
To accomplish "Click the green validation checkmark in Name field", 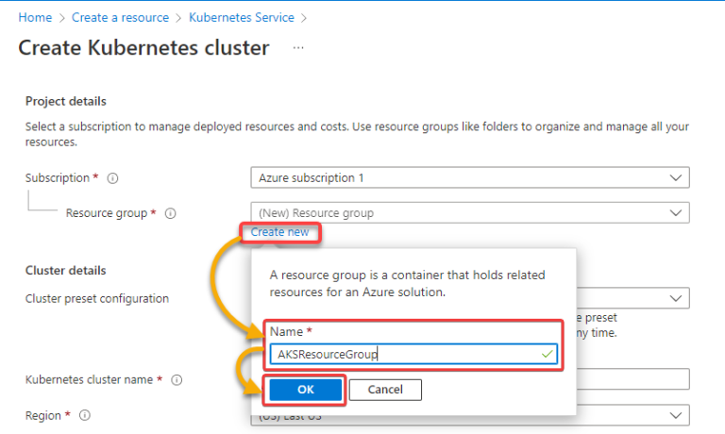I will 547,355.
